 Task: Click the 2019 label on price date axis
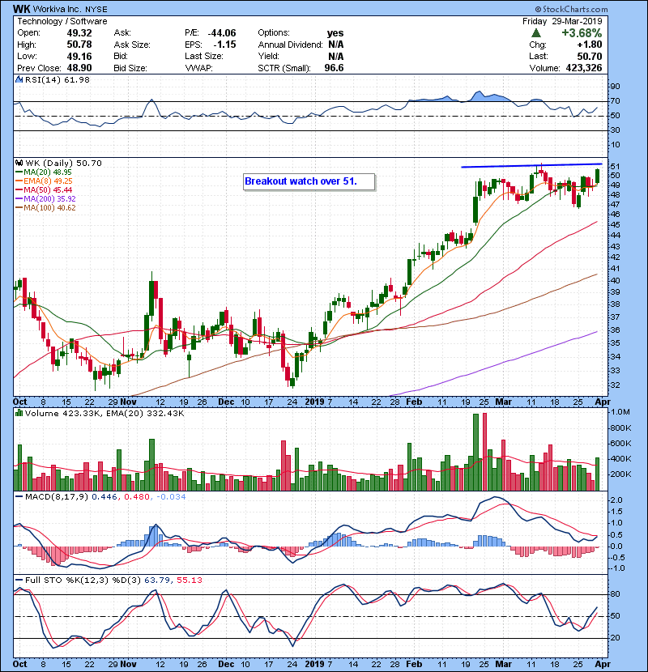pos(315,402)
